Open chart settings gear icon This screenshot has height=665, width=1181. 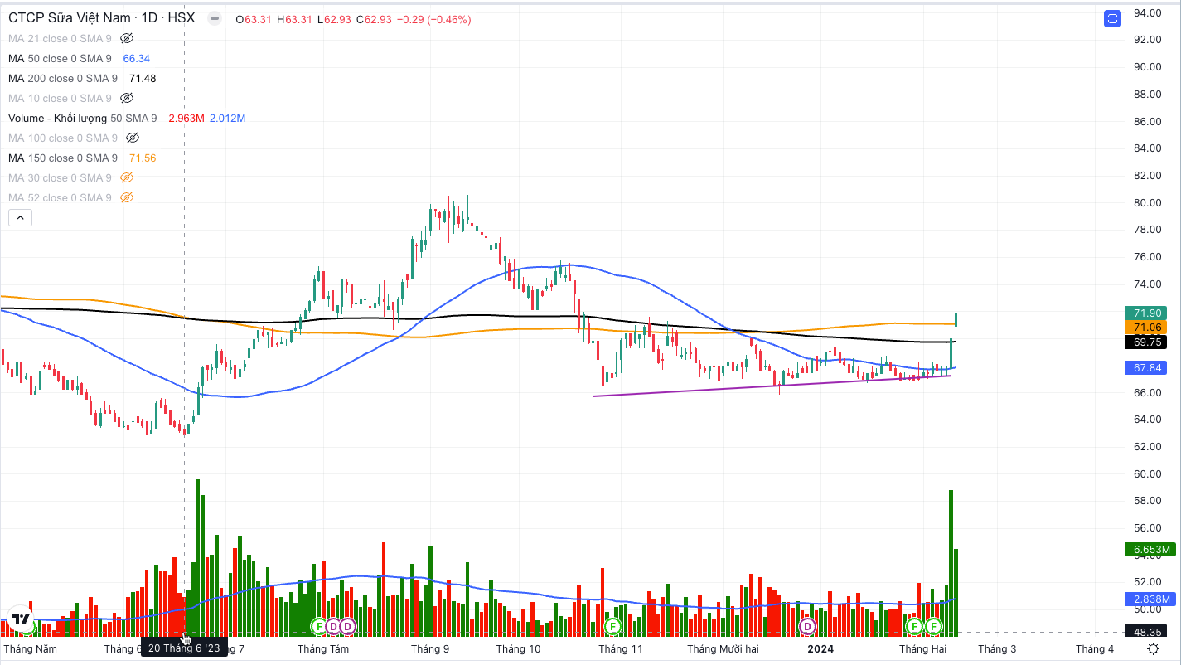click(x=1153, y=648)
